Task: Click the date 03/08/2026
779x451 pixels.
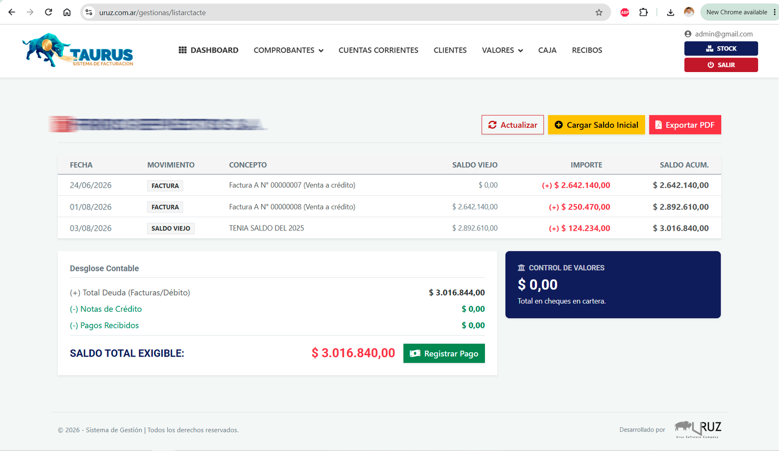Action: coord(91,228)
